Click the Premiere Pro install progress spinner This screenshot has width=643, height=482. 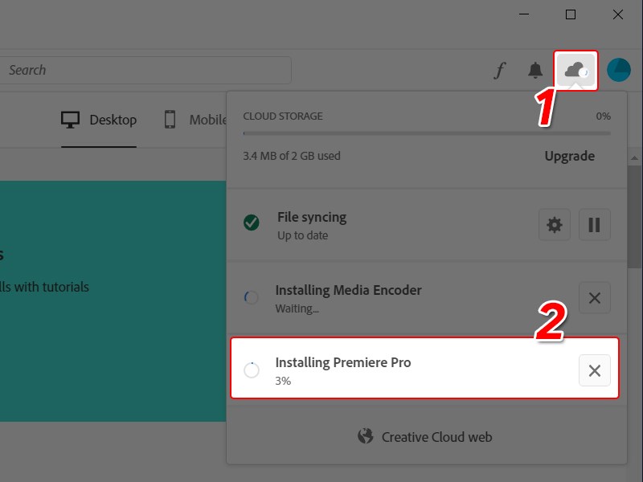tap(252, 370)
